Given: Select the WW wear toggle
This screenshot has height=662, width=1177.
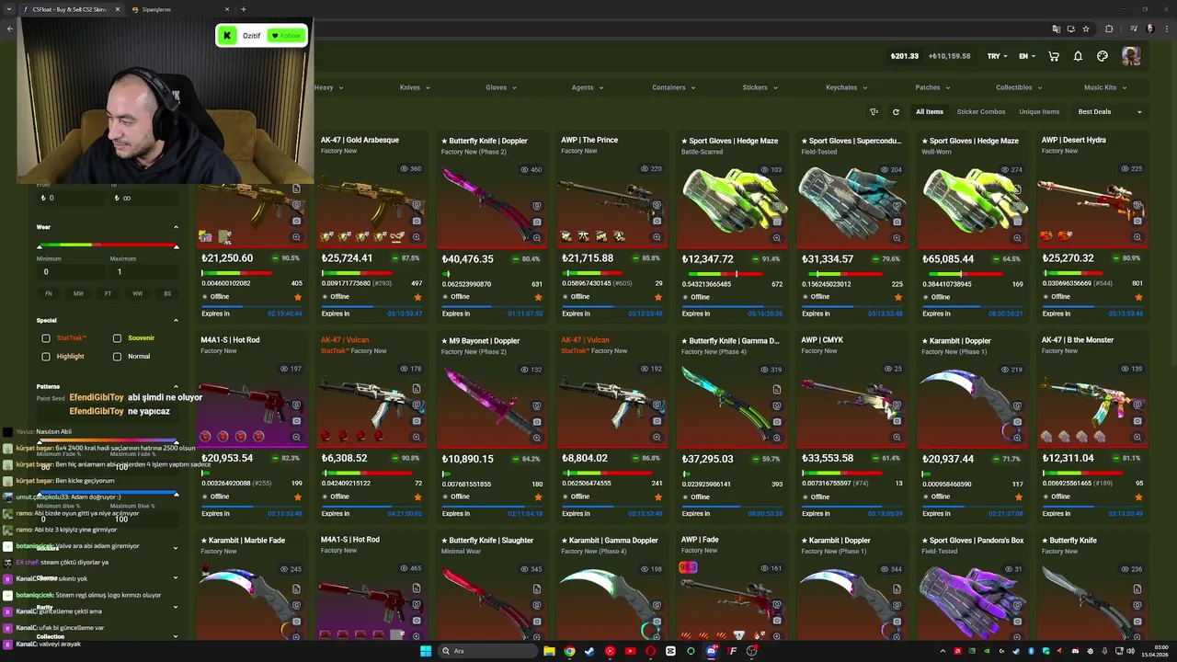Looking at the screenshot, I should click(137, 293).
